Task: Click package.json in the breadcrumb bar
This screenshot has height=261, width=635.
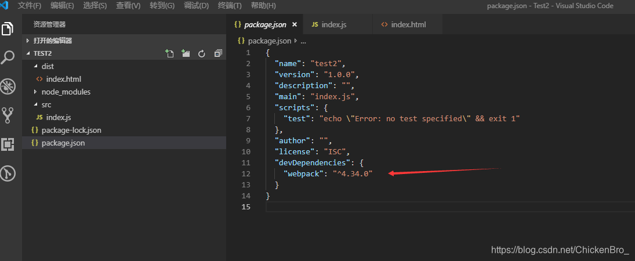Action: [269, 41]
